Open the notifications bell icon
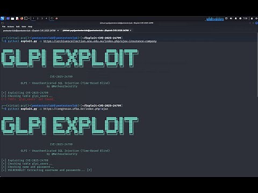Viewport: 258px width, 193px height. 235,18
